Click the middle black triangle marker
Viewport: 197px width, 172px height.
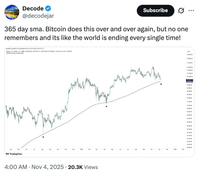pyautogui.click(x=106, y=106)
